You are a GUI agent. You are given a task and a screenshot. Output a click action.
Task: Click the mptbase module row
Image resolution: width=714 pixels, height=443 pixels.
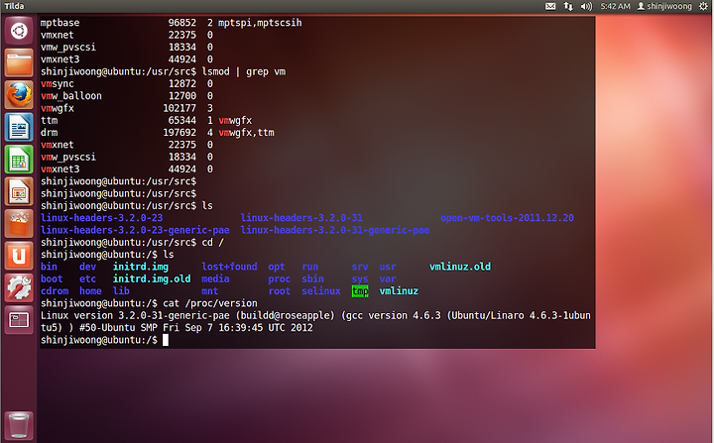[172, 23]
